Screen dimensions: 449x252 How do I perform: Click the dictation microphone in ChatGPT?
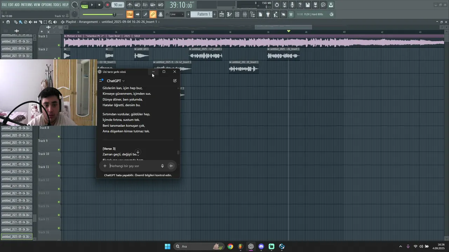pyautogui.click(x=162, y=166)
